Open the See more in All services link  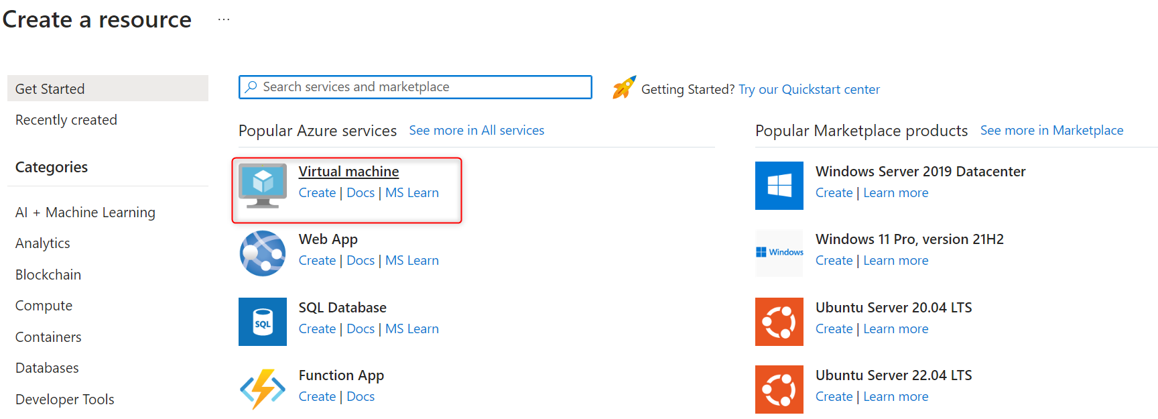[476, 131]
